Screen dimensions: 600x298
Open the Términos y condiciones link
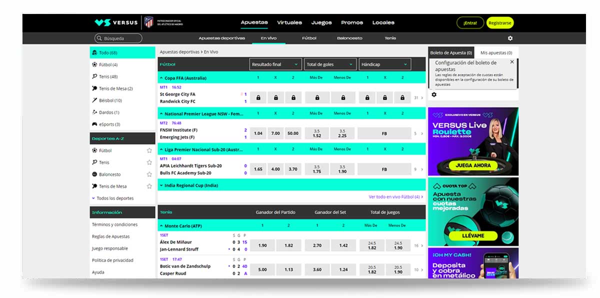pos(114,224)
